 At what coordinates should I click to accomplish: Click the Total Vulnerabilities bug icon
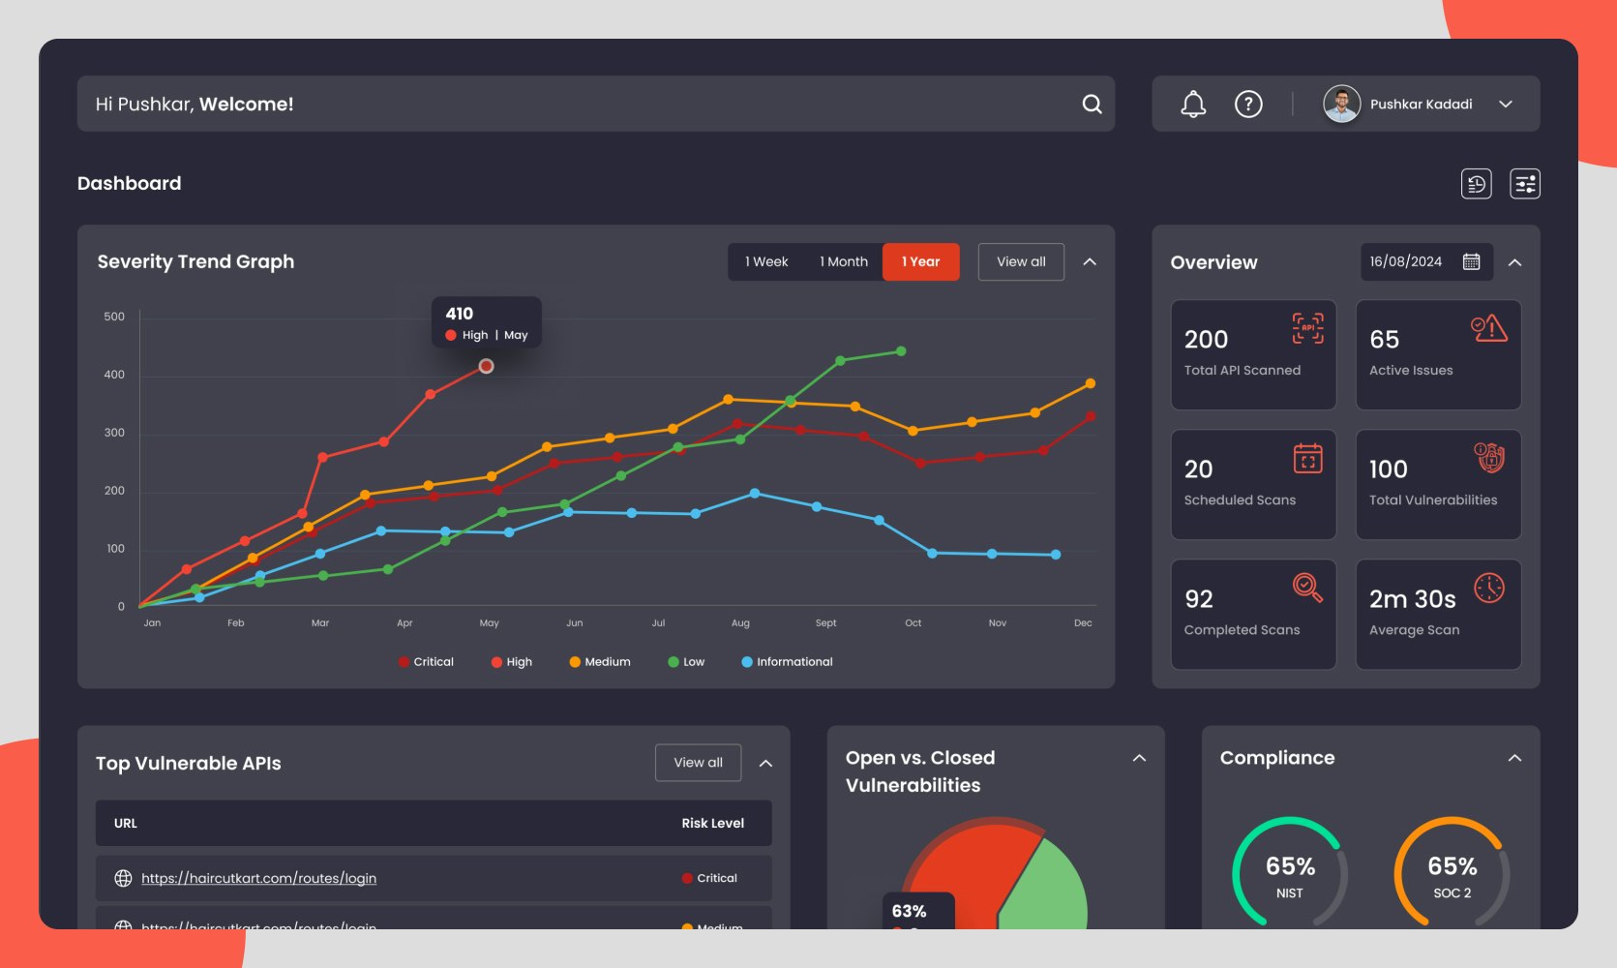[1490, 457]
